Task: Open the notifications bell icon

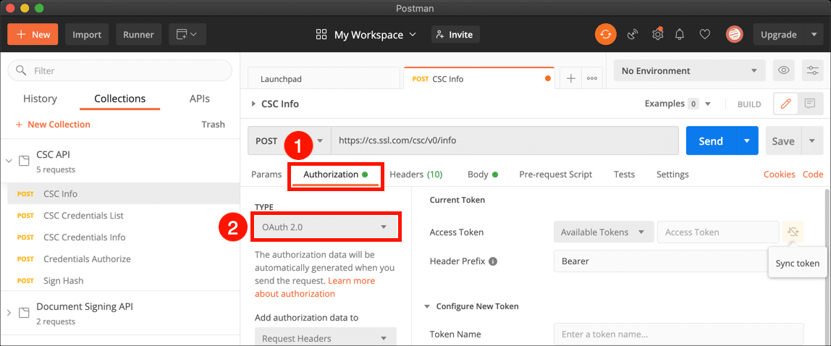Action: (x=680, y=34)
